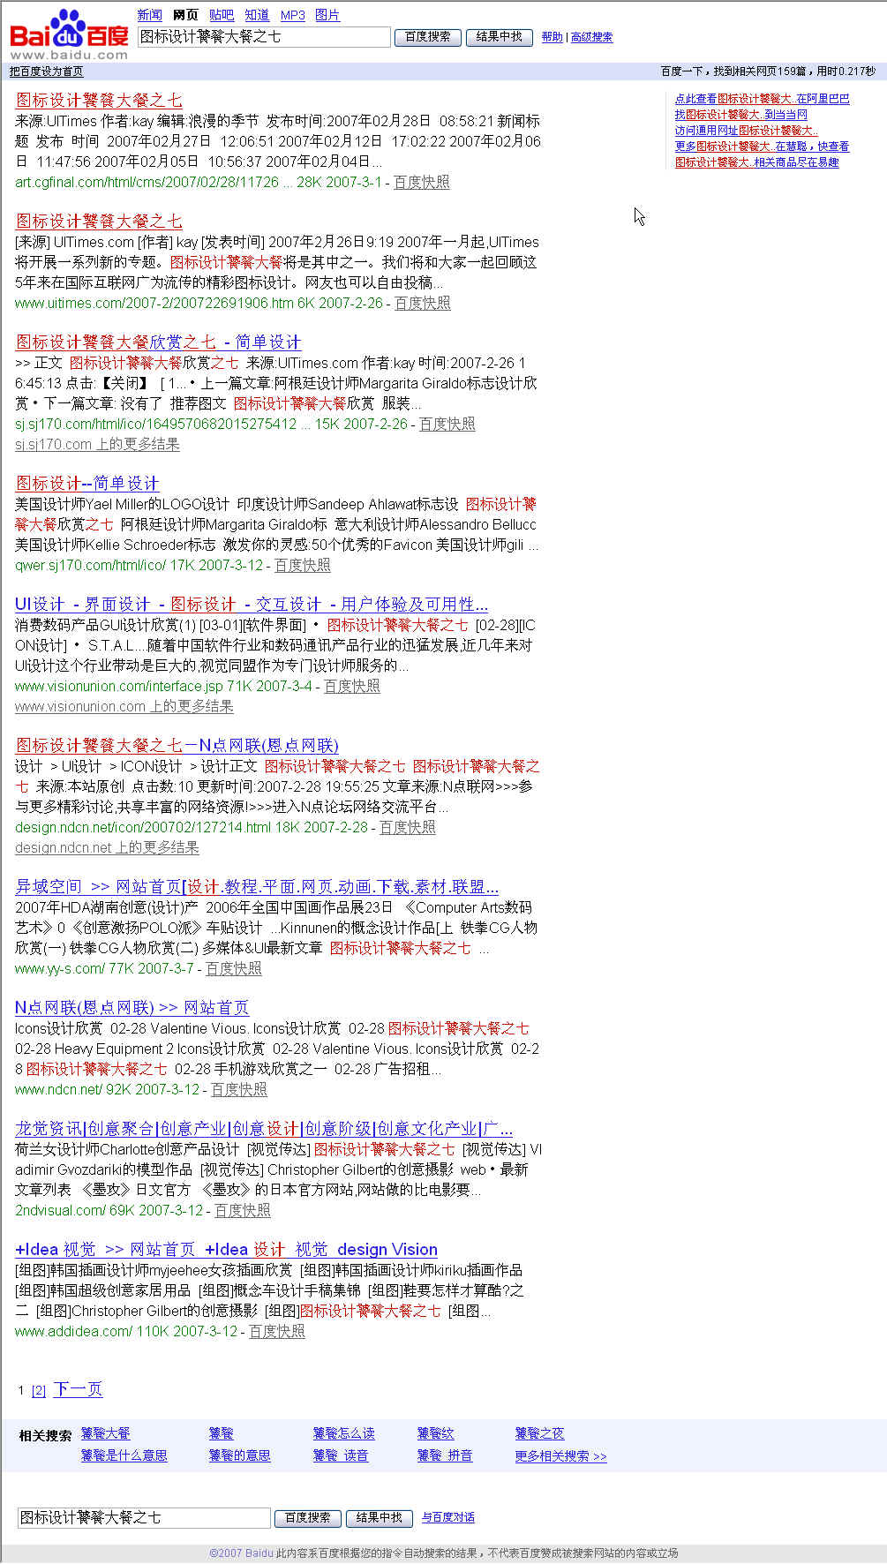Screen dimensions: 887x1564
Task: Open result 图标设计--简单设计
Action: [87, 483]
